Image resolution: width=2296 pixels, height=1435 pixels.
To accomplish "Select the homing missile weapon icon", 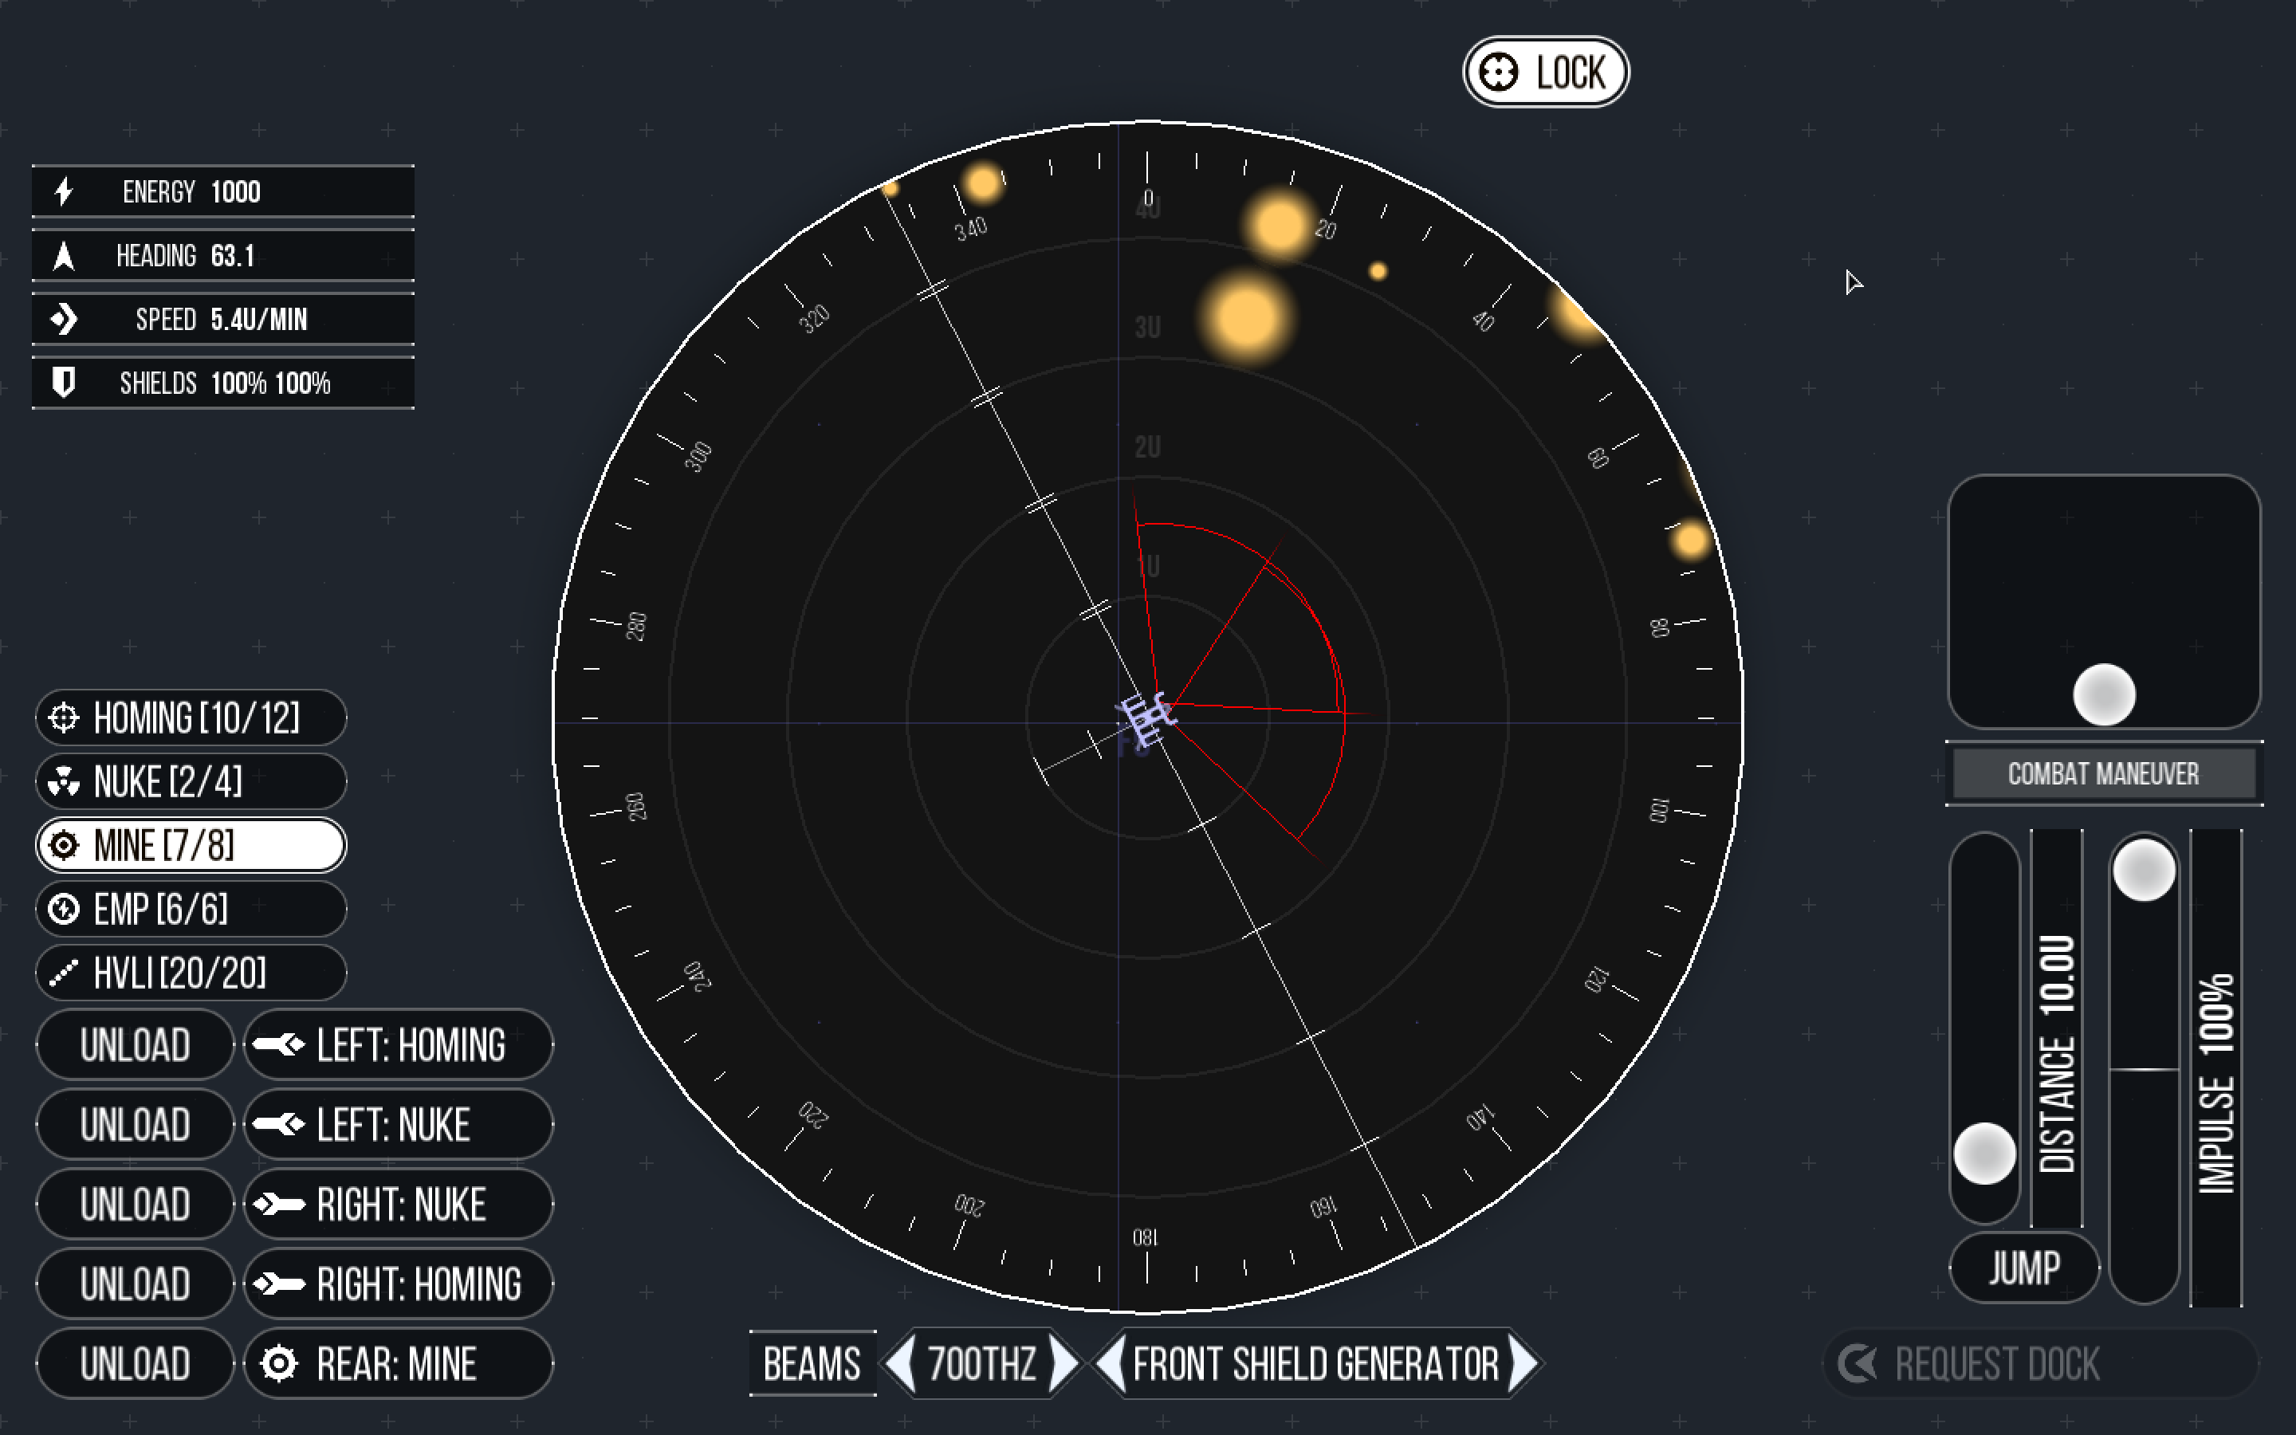I will (x=64, y=717).
